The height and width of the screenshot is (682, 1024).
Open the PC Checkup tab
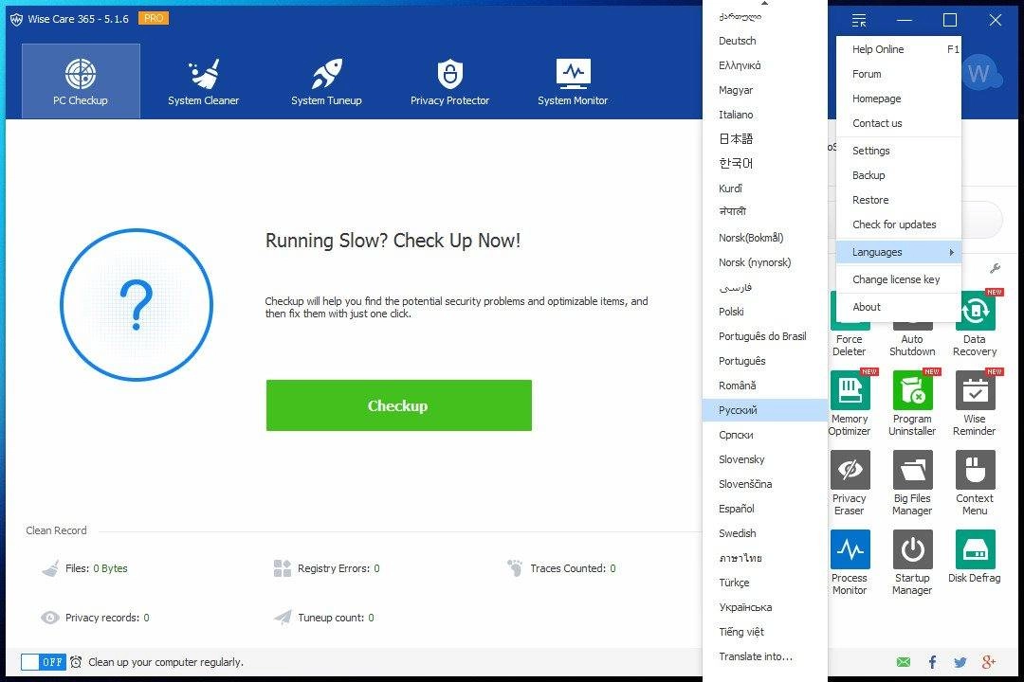coord(81,81)
